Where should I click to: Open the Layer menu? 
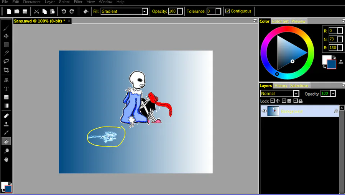pos(50,2)
